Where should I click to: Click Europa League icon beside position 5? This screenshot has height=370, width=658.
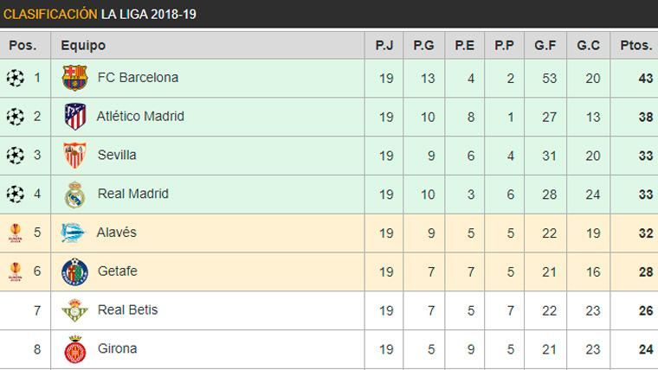pos(15,233)
